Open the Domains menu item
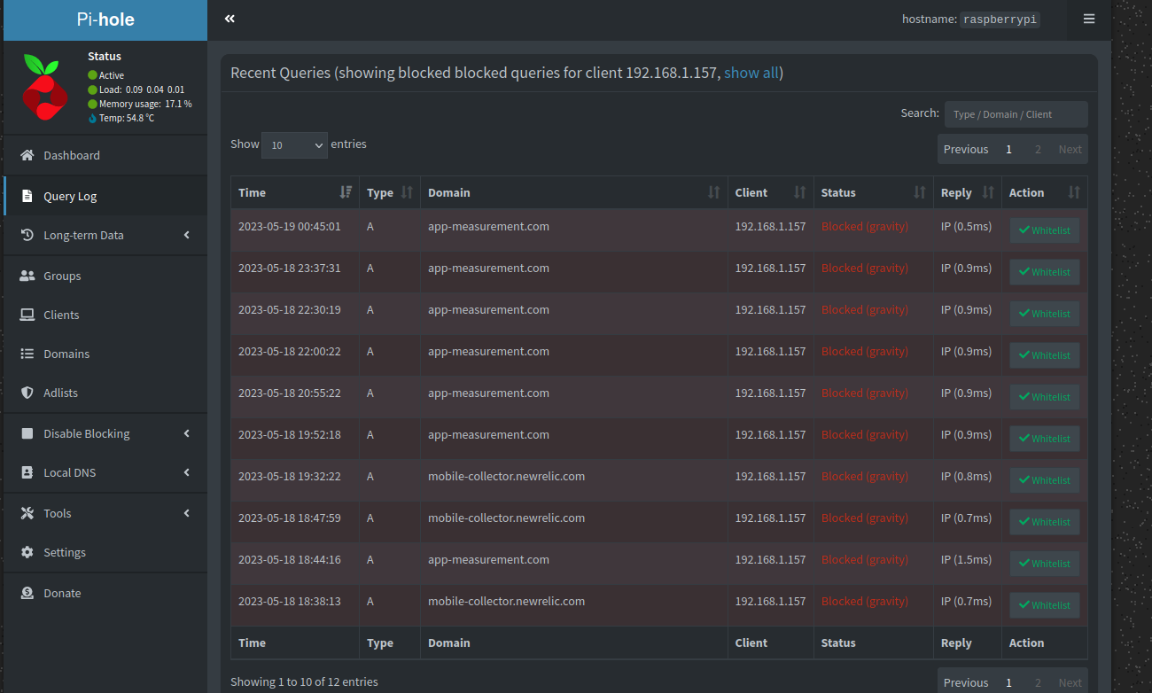The image size is (1152, 693). [x=105, y=354]
